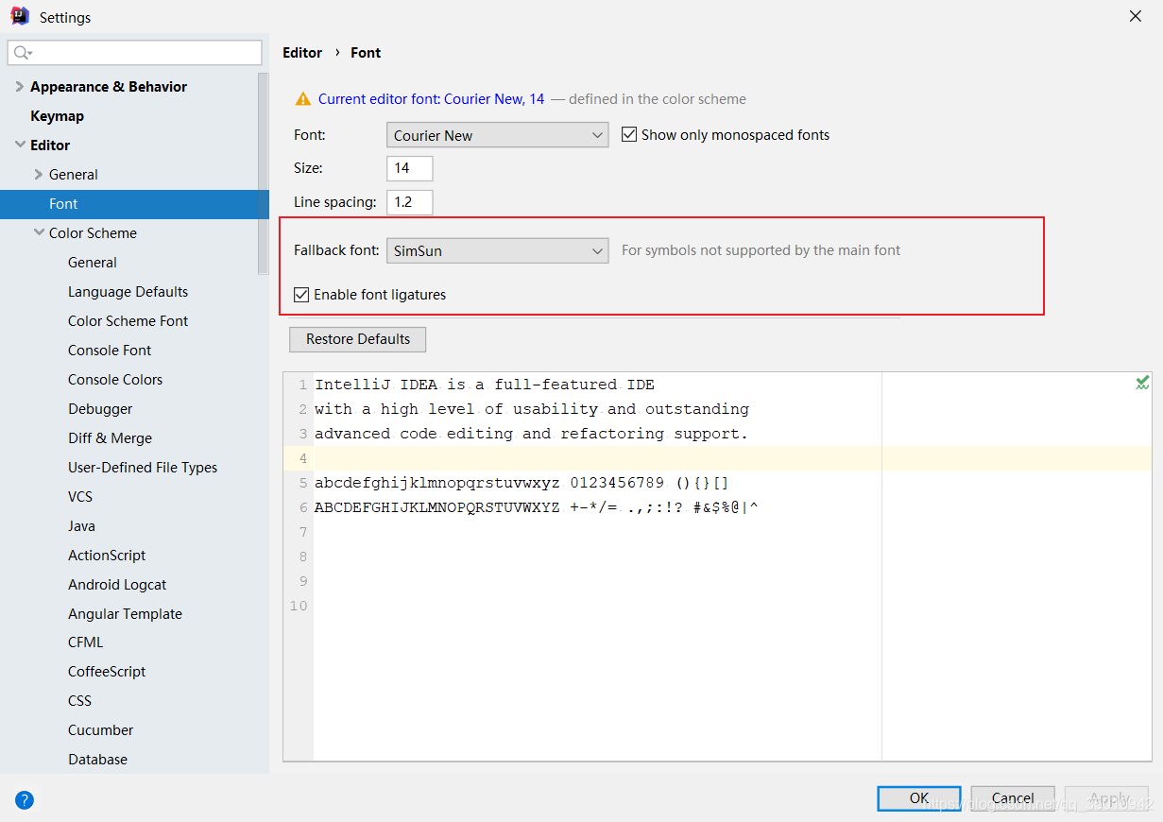Close the Settings dialog window

(1135, 16)
